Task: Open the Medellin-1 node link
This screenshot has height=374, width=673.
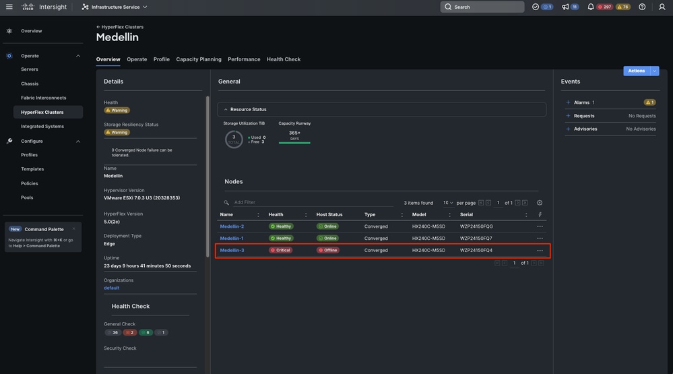Action: tap(232, 239)
